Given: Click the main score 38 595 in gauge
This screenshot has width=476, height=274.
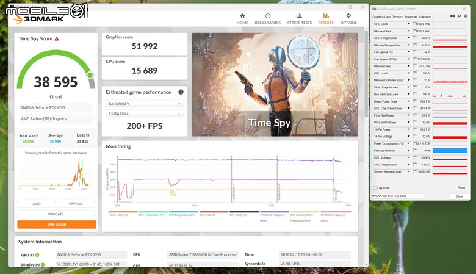Looking at the screenshot, I should click(56, 82).
